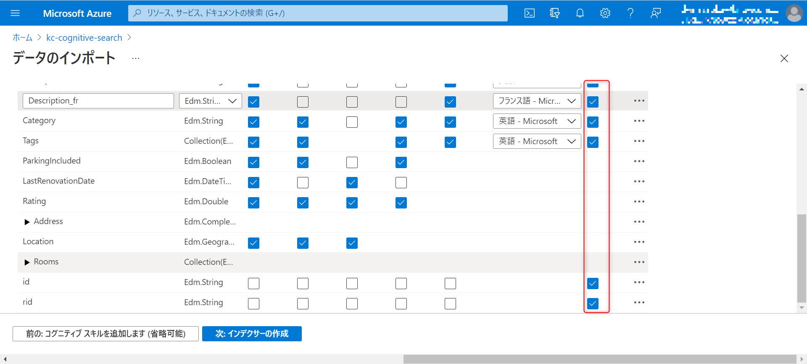The image size is (807, 364).
Task: Select the ParkingIncluded field name
Action: pos(52,161)
